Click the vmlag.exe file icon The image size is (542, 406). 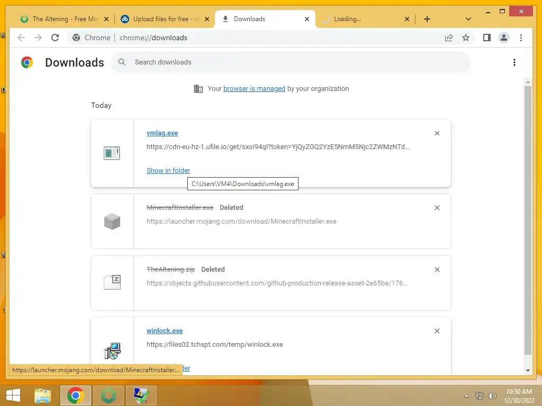tap(112, 153)
